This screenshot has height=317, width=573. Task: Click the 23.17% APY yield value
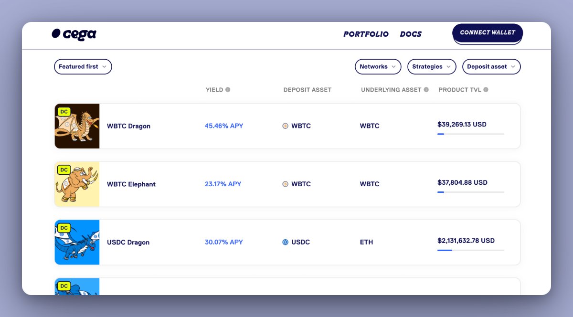(223, 184)
